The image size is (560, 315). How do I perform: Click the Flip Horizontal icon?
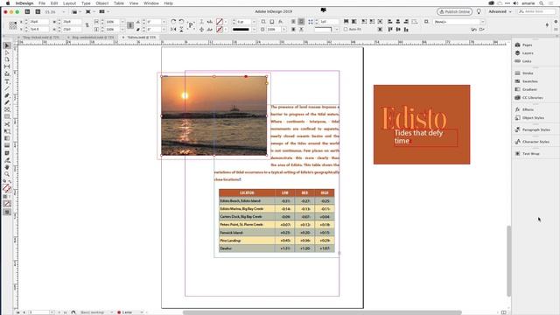173,29
